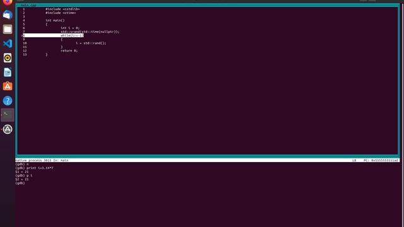
Task: Click the '(gdb) n' command line
Action: [22, 164]
